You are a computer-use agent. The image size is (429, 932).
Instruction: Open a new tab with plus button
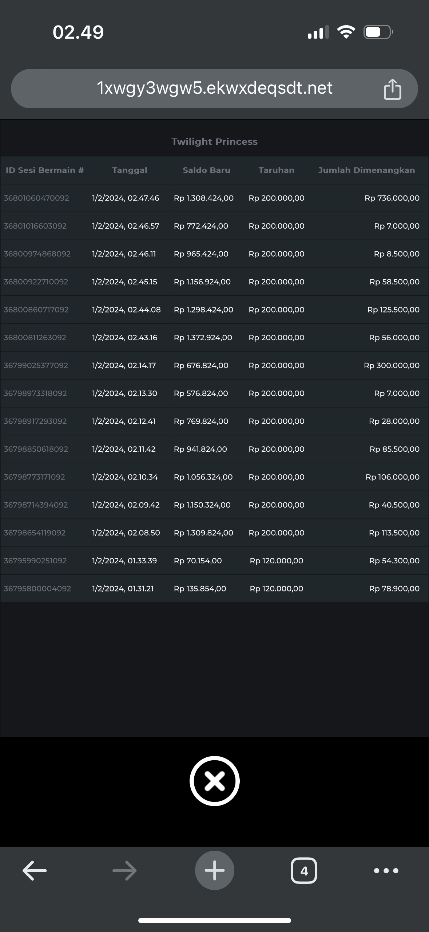coord(214,870)
